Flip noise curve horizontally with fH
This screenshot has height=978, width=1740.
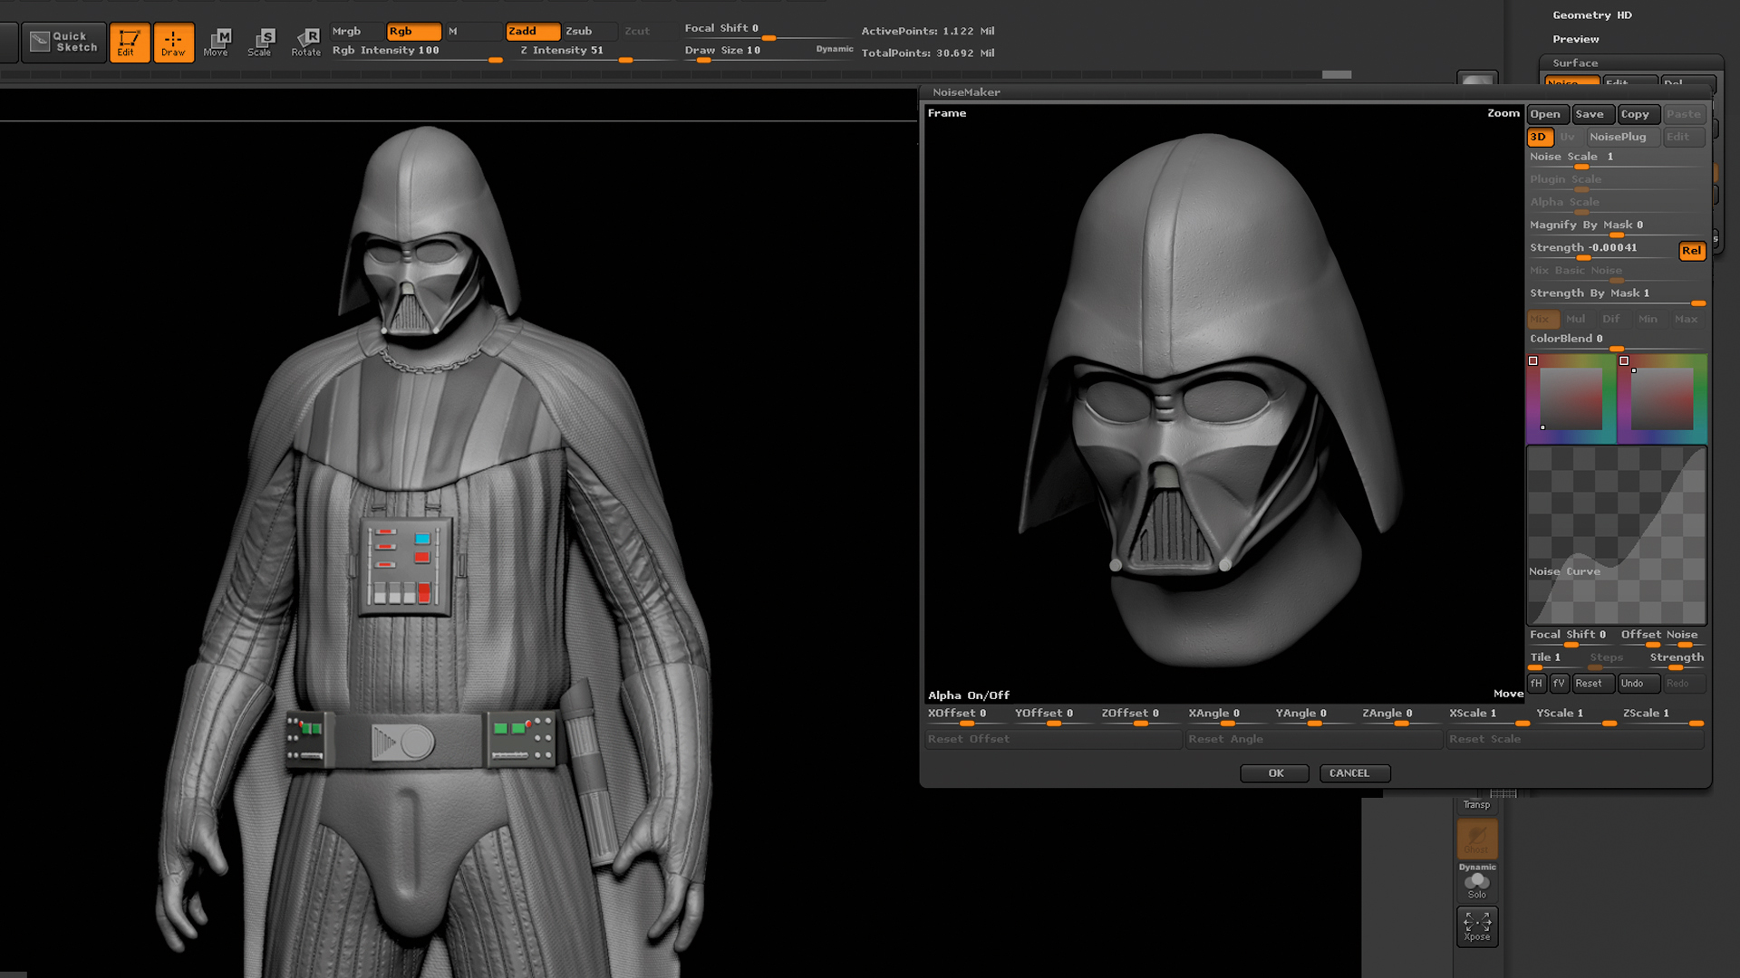1536,683
